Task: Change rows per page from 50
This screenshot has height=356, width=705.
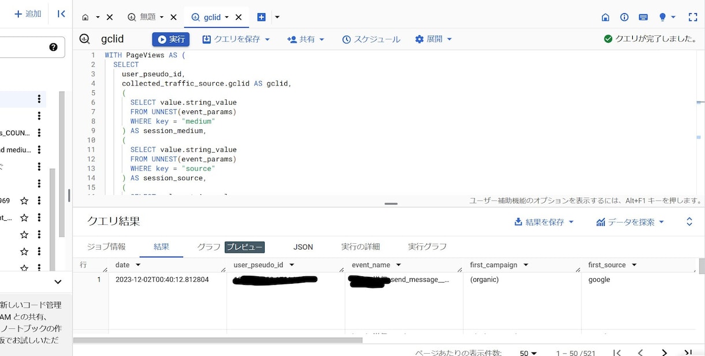Action: click(528, 353)
